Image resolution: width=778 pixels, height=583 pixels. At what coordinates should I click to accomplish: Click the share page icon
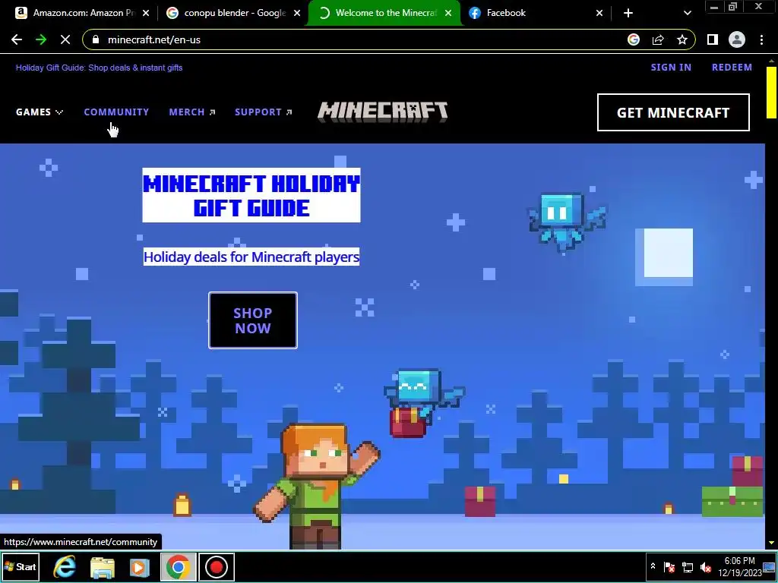(658, 39)
